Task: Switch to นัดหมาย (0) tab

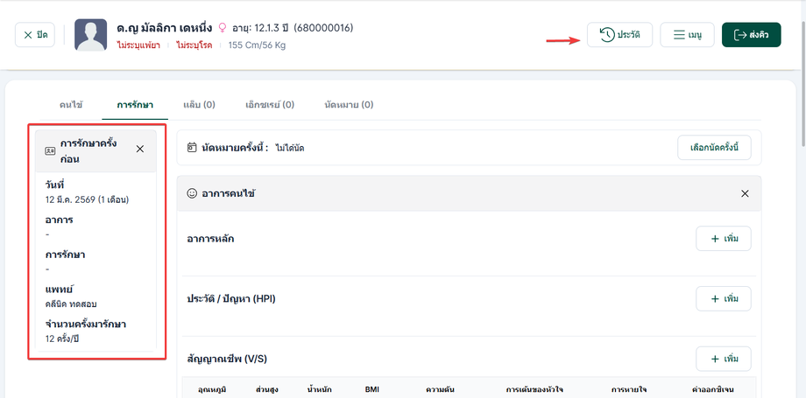Action: coord(349,105)
